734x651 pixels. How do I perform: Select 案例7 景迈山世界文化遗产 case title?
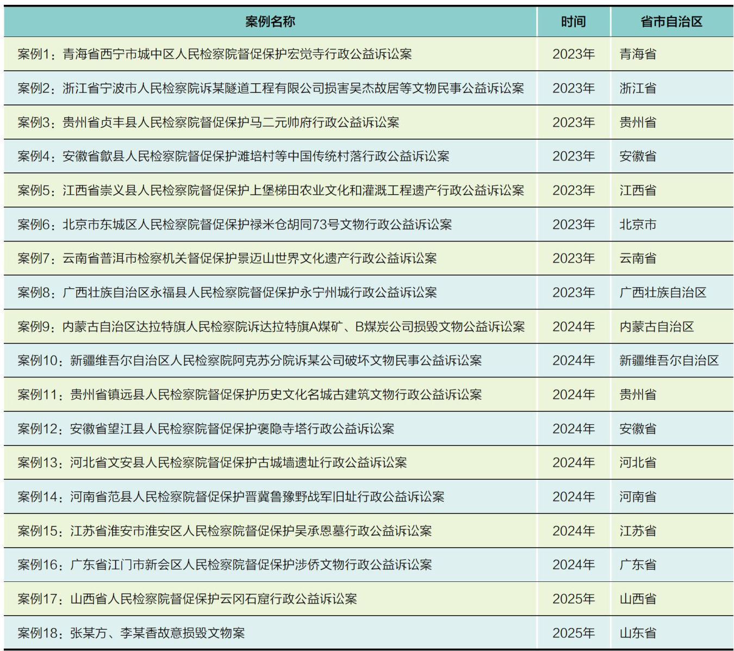coord(227,258)
